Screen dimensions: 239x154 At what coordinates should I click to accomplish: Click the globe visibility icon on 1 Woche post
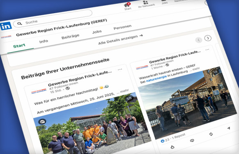pos(168,65)
